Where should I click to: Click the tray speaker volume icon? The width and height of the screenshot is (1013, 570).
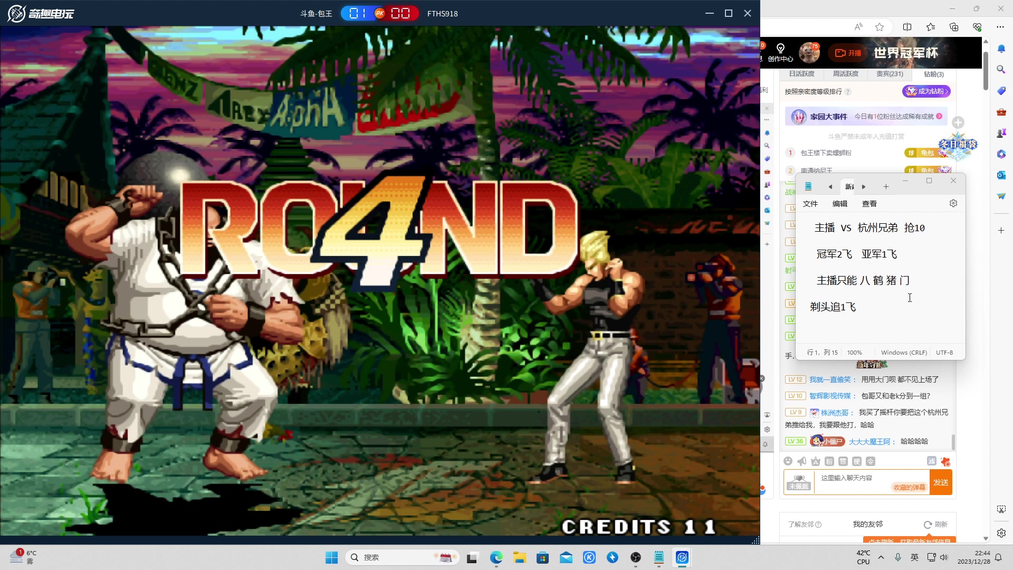pos(944,557)
